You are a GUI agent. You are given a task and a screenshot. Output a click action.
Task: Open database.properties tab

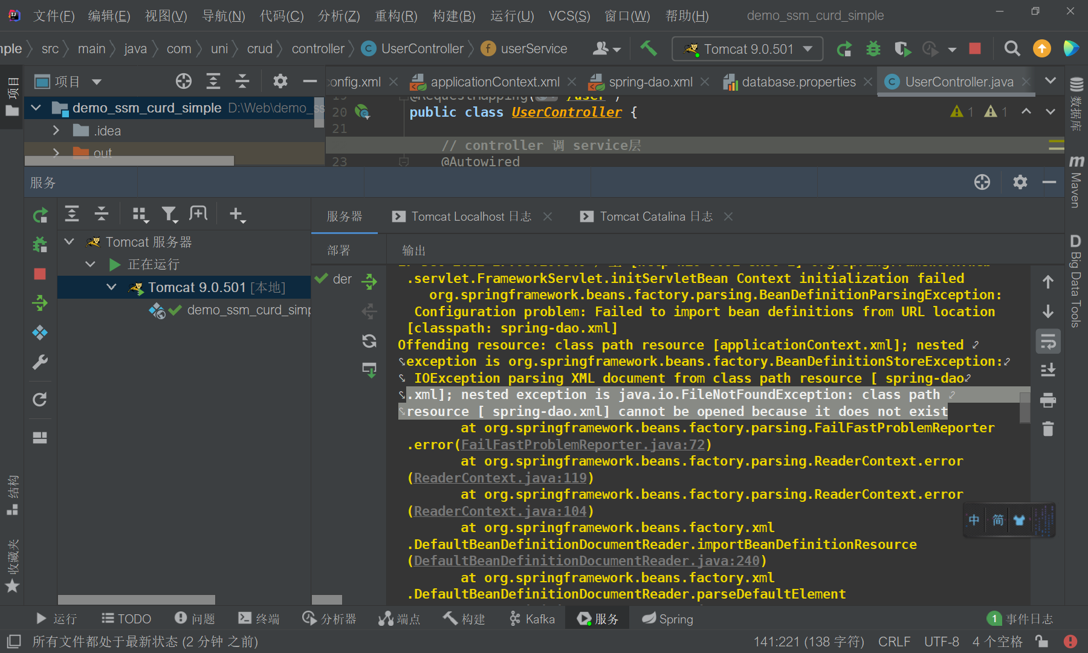point(798,82)
